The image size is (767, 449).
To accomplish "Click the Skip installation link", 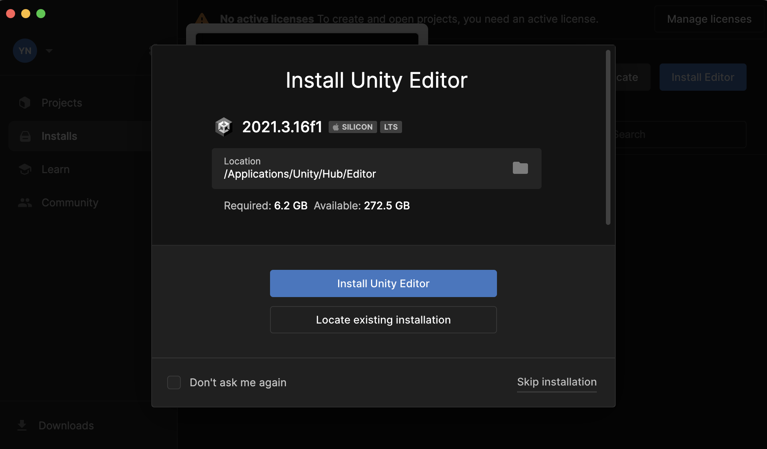I will tap(557, 382).
